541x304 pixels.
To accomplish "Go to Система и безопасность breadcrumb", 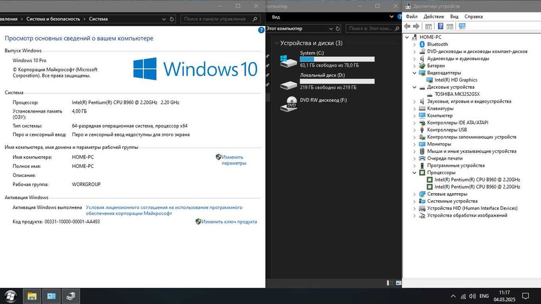I will point(53,19).
